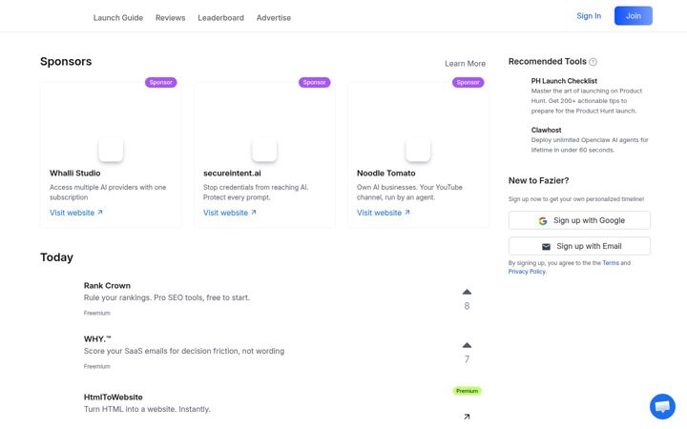Visit website for Whalli Studio
This screenshot has height=429, width=687.
coord(76,213)
